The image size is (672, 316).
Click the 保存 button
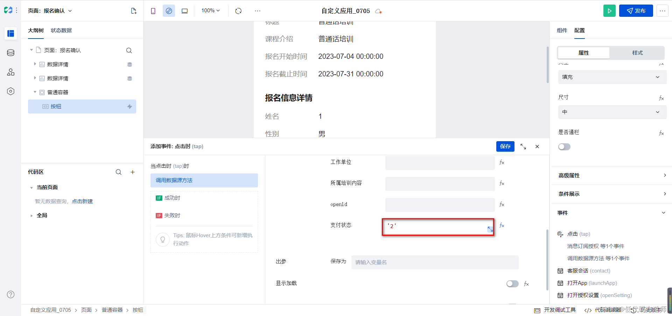click(x=505, y=146)
